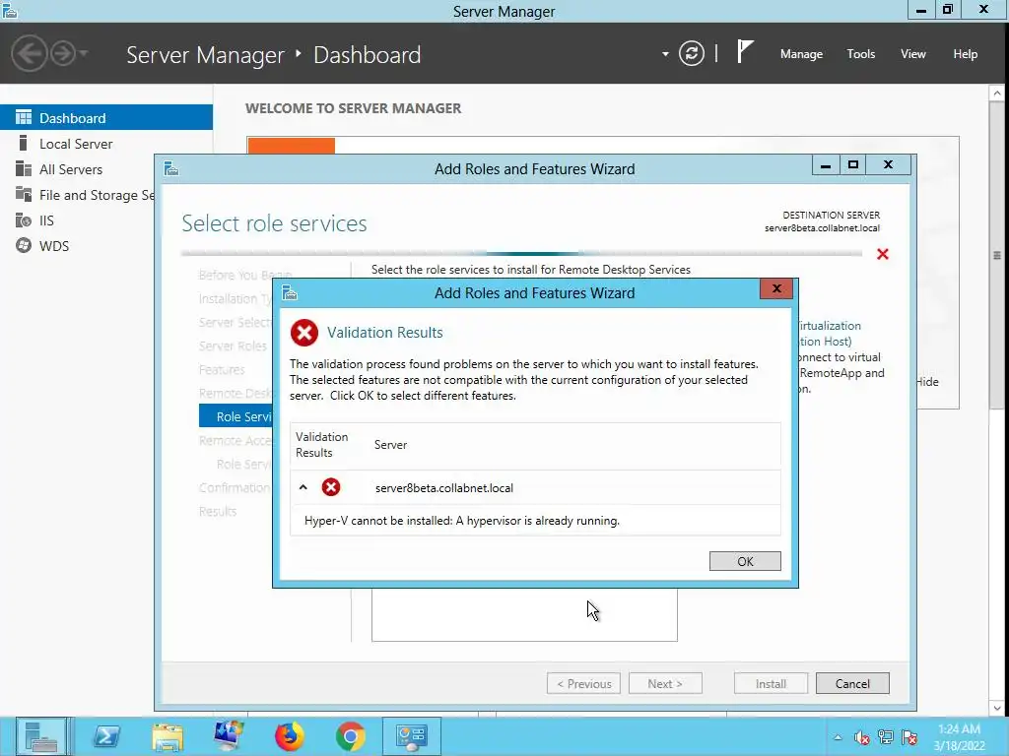
Task: Collapse the server8beta.collabnet.local validation row
Action: (x=303, y=487)
